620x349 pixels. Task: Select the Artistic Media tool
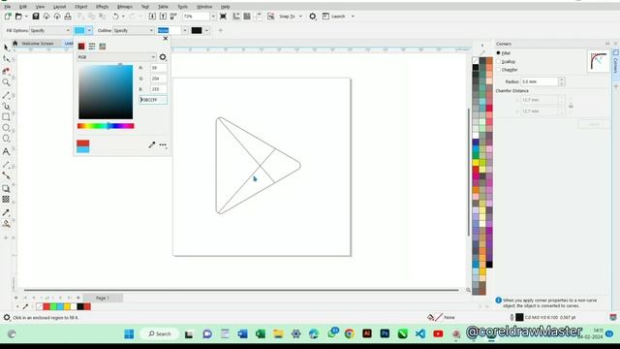pyautogui.click(x=6, y=106)
